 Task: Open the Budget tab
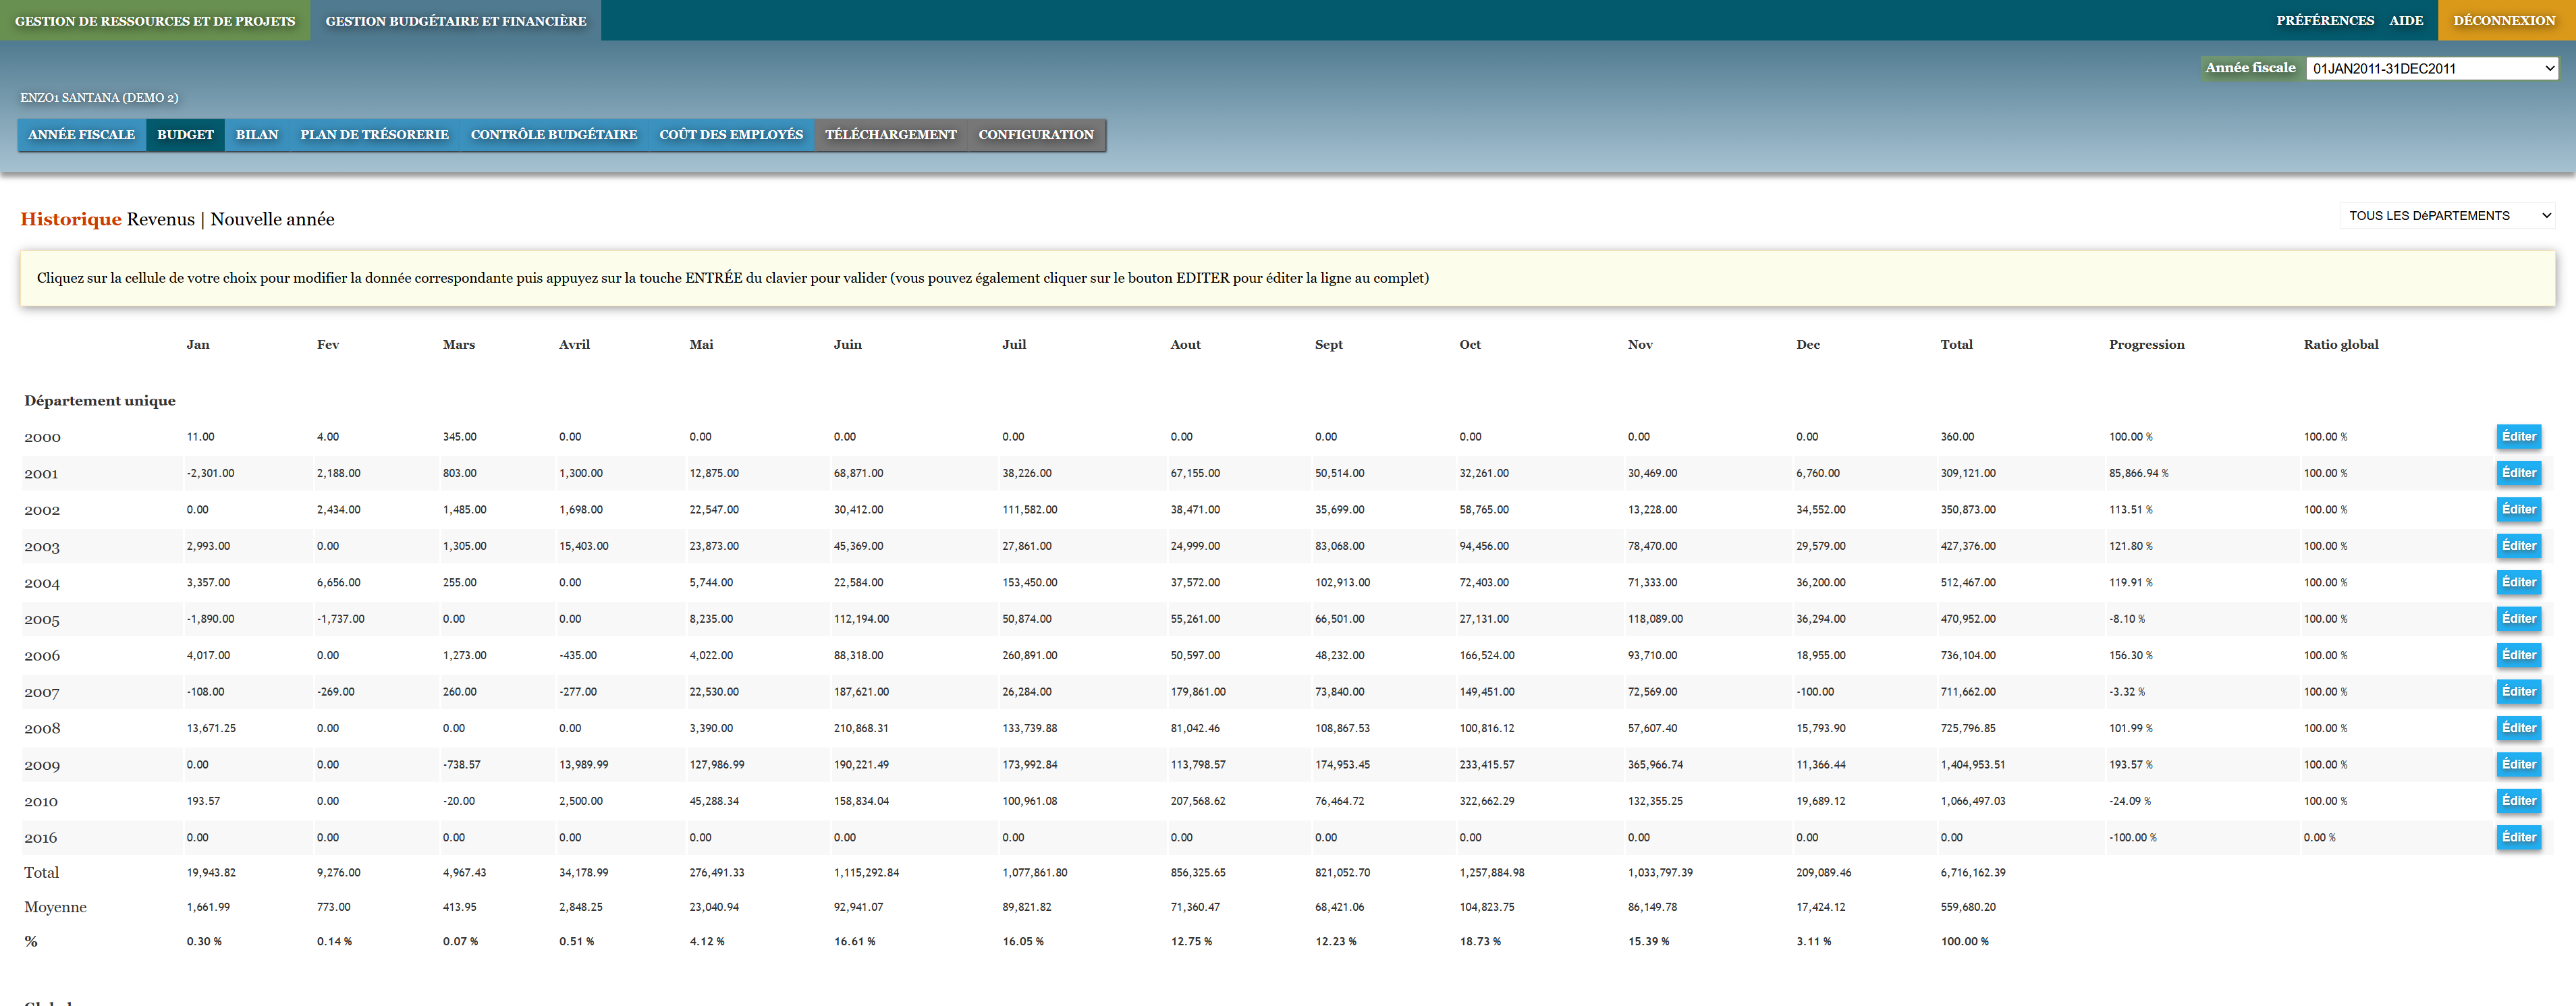coord(185,135)
